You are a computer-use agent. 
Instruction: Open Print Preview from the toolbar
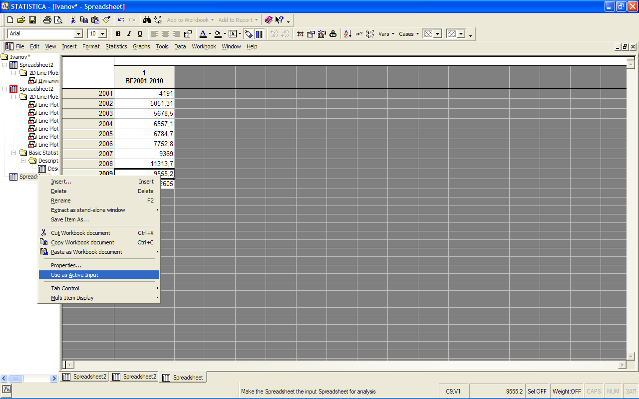(58, 20)
